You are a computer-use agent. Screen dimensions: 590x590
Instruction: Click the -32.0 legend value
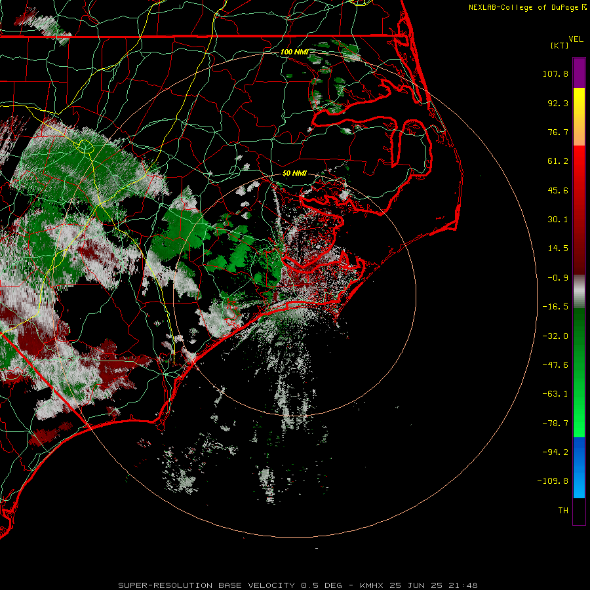pyautogui.click(x=555, y=336)
